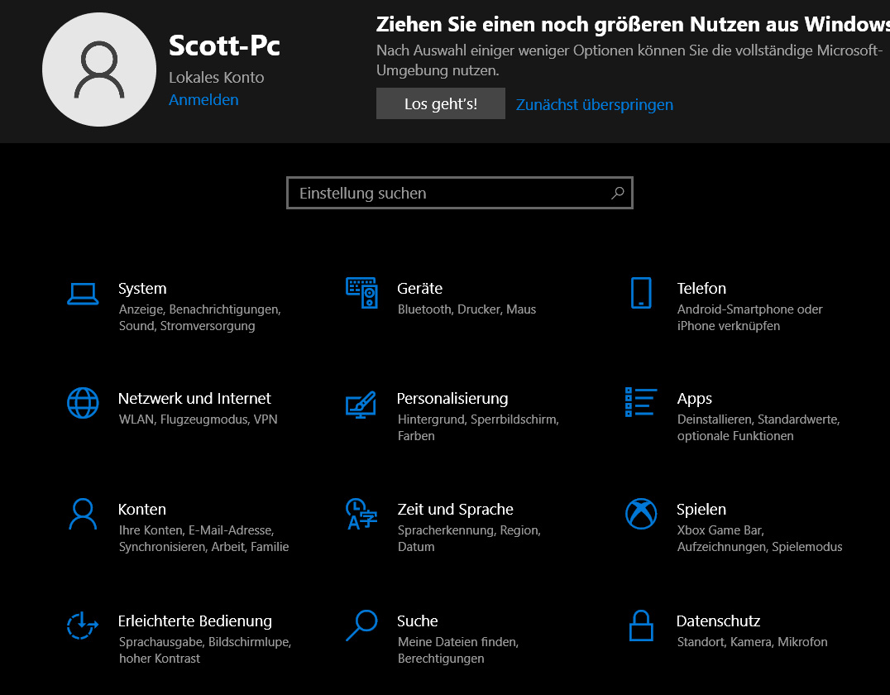890x695 pixels.
Task: Open Konten settings title
Action: pos(142,510)
